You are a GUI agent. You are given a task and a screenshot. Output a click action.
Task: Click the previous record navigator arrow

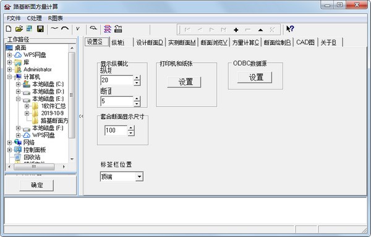coord(200,30)
